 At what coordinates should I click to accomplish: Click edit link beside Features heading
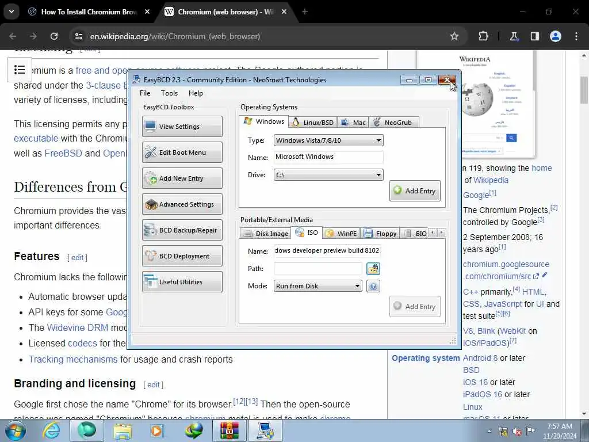point(78,257)
